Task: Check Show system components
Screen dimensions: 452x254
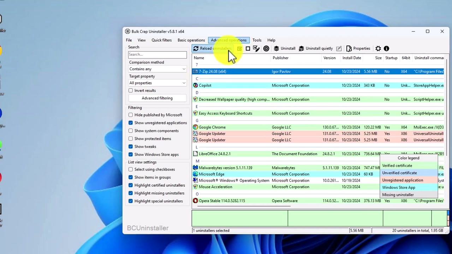Action: tap(131, 131)
